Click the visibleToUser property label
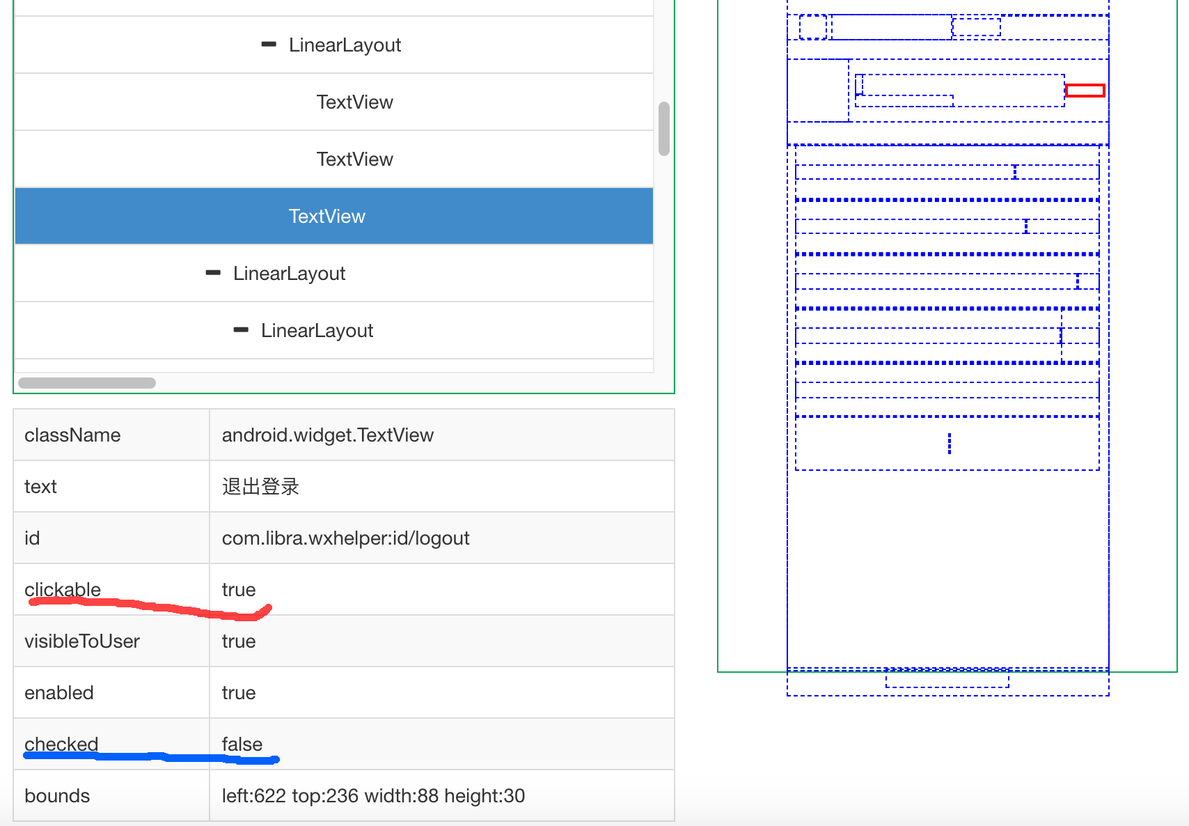1189x826 pixels. 82,641
